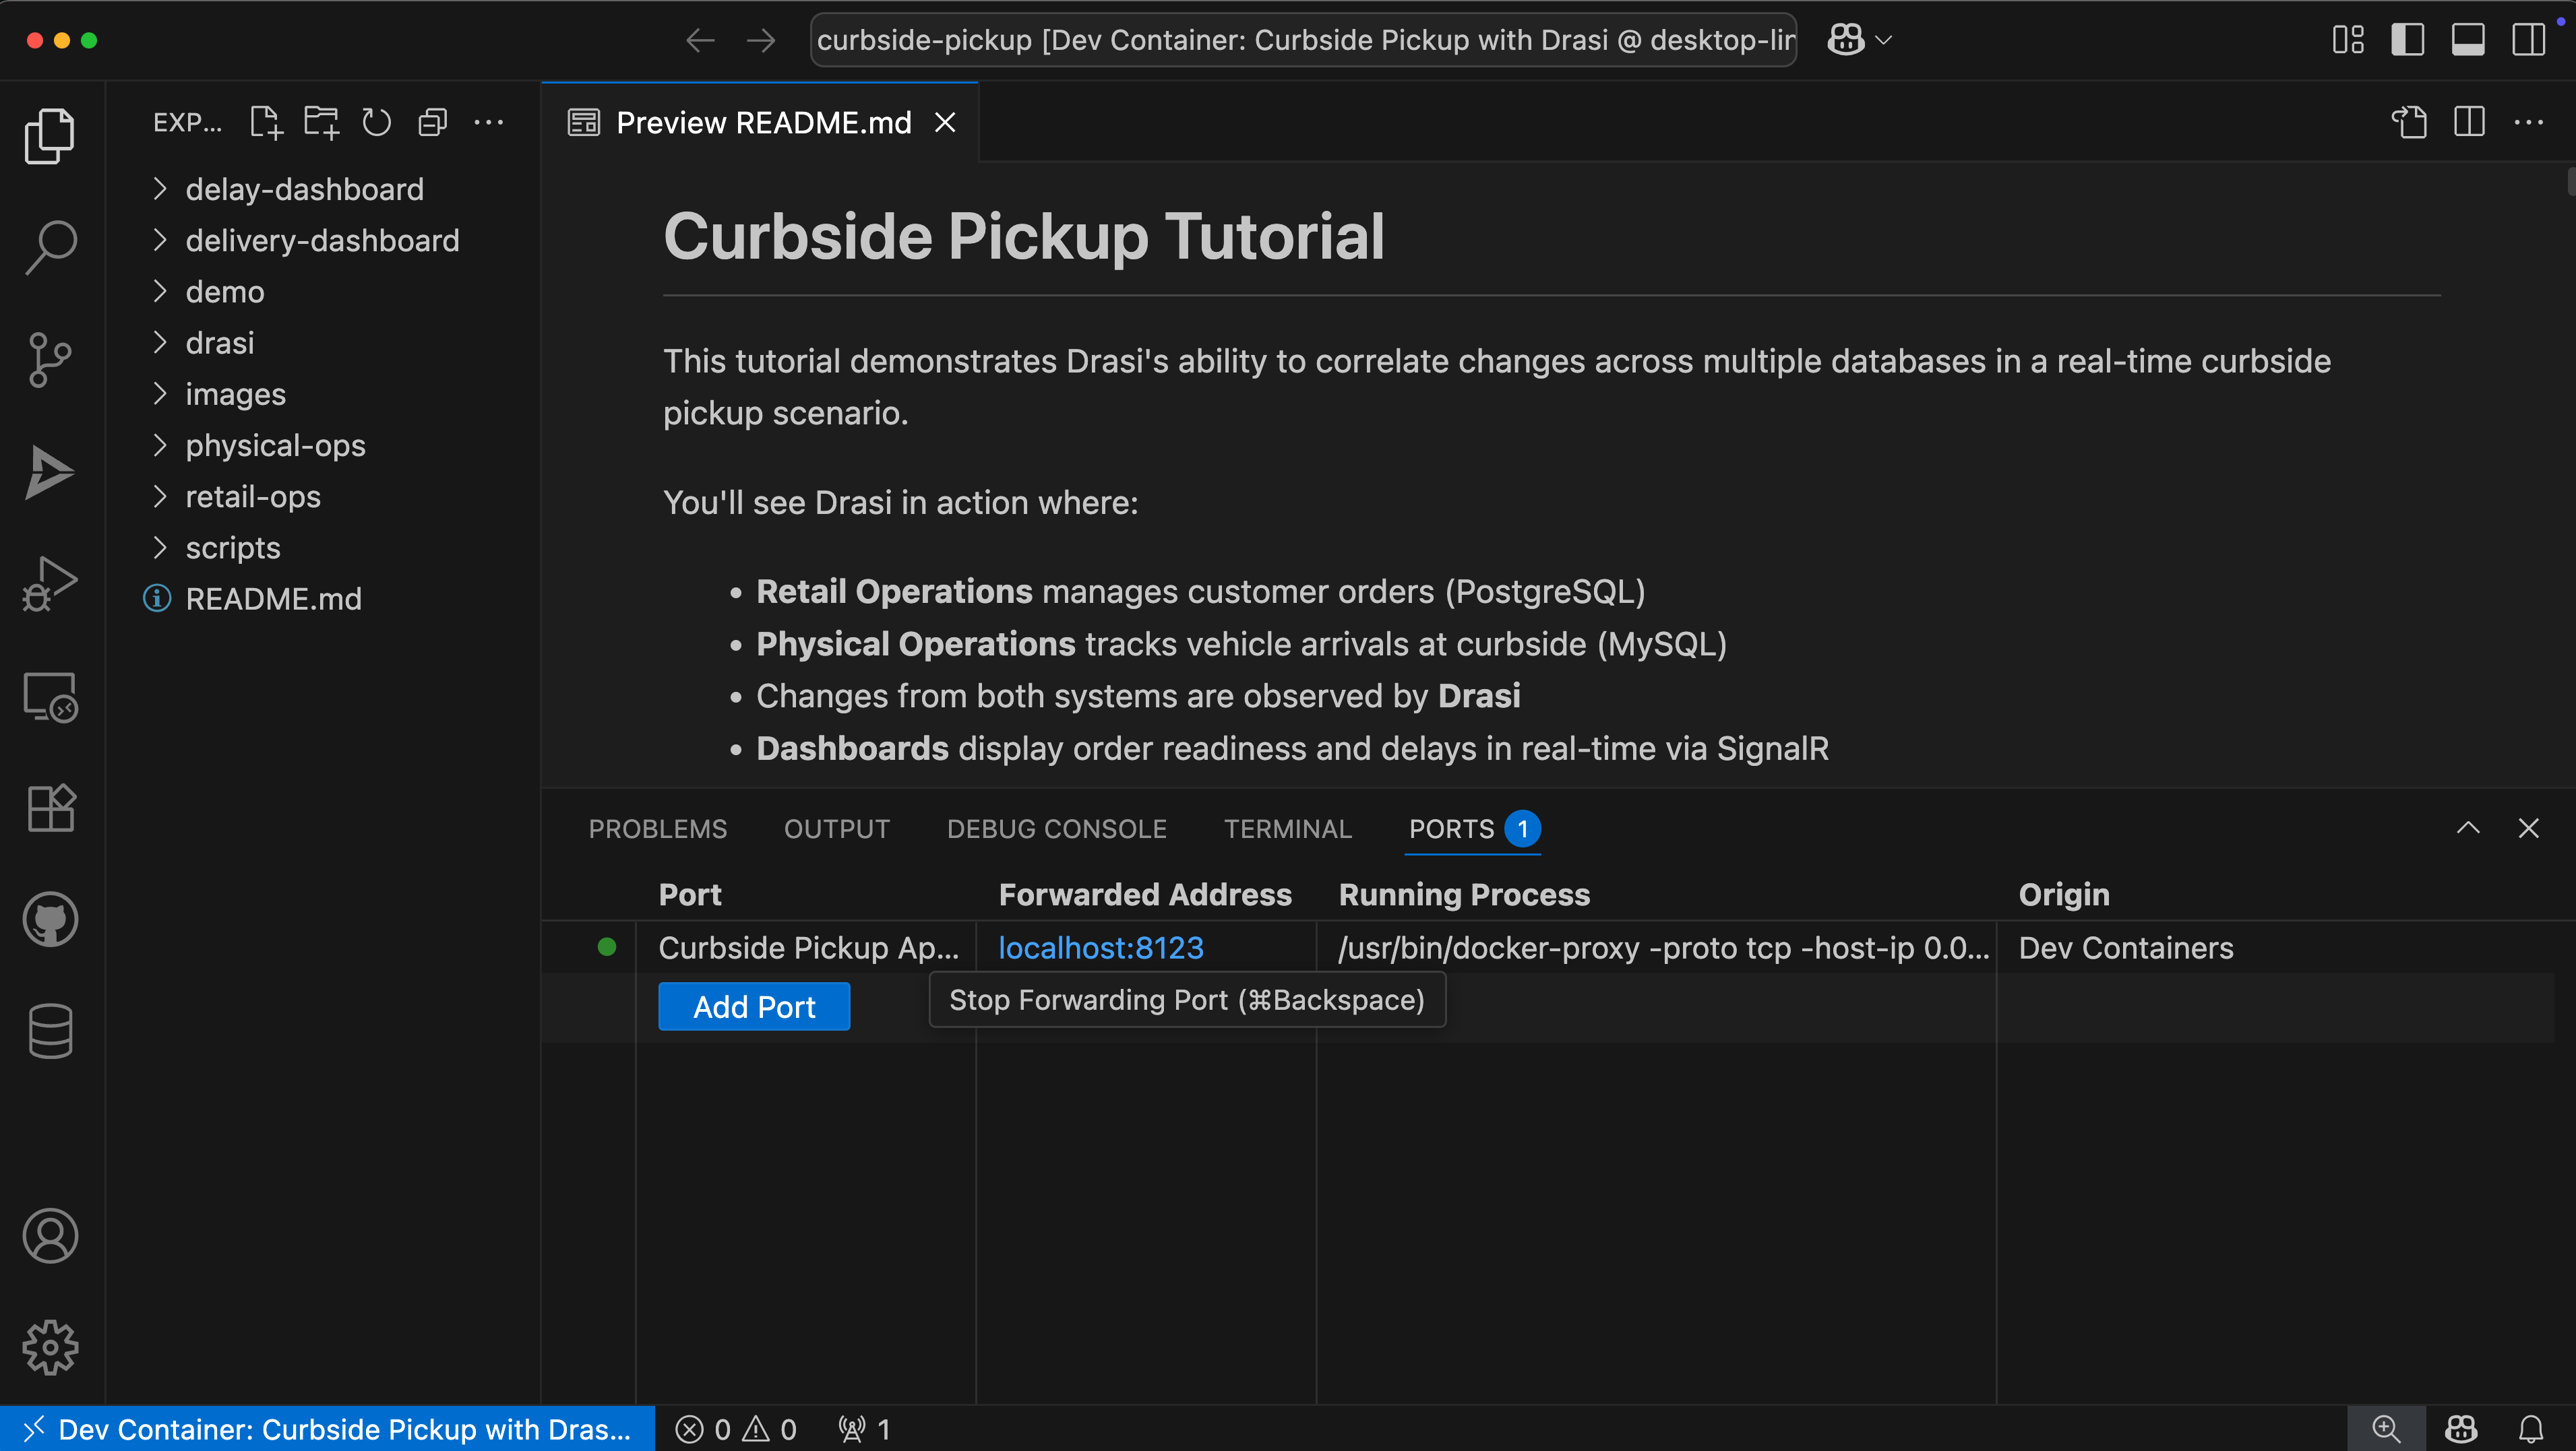Open the Copilot dropdown in the title bar
2576x1451 pixels.
[x=1884, y=40]
